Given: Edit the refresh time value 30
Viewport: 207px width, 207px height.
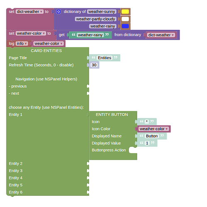Looking at the screenshot, I should coord(94,65).
